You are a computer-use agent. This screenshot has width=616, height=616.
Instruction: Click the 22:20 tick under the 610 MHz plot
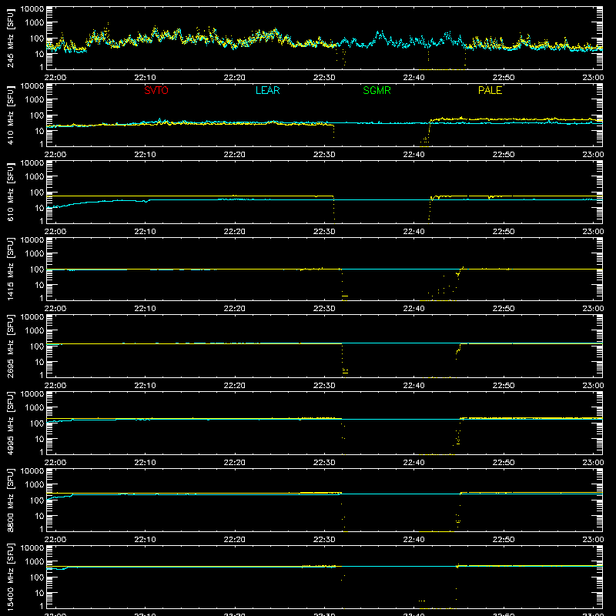tap(235, 232)
